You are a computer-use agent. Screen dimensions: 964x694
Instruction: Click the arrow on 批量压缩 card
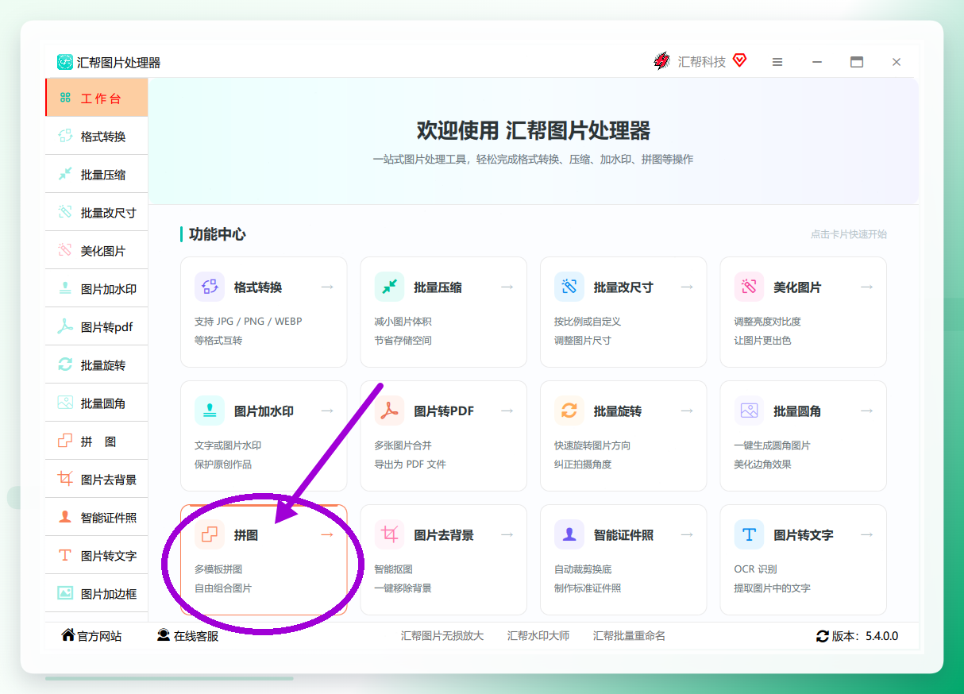tap(507, 287)
